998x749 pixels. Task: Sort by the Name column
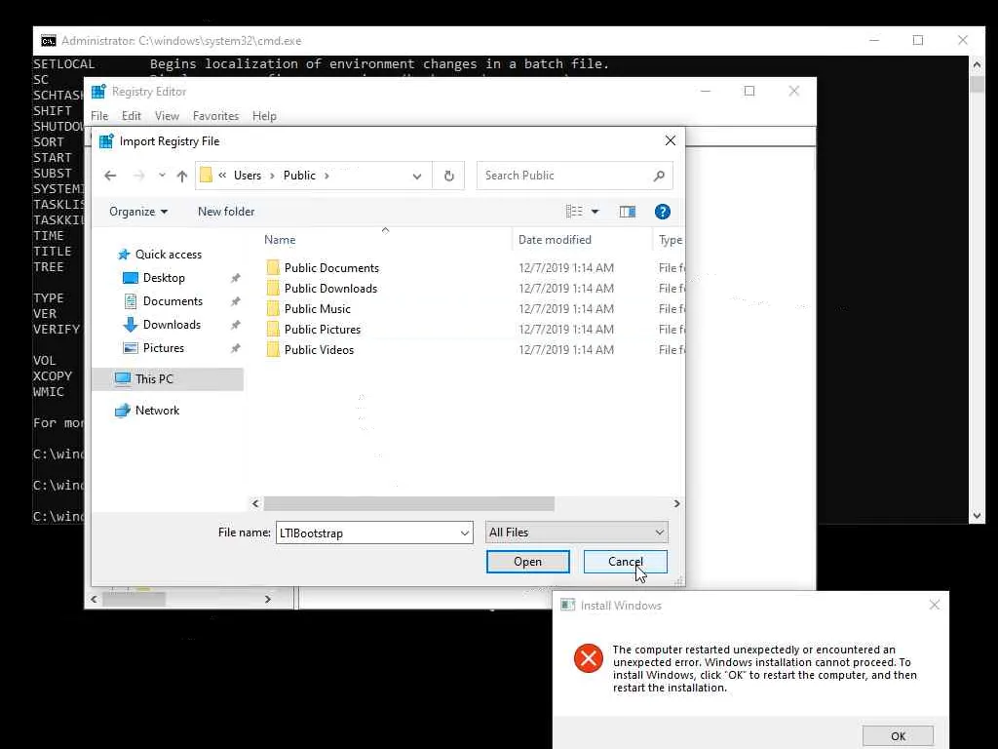click(x=280, y=240)
